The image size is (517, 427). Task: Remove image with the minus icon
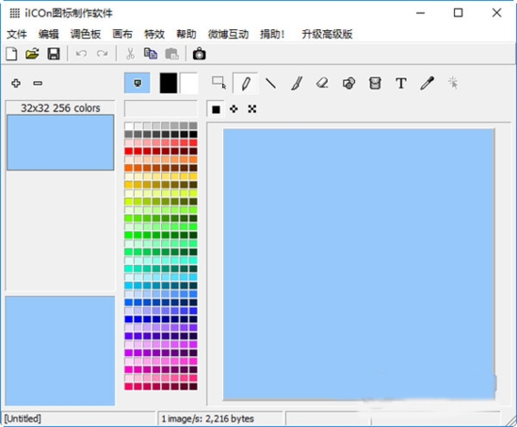point(38,83)
